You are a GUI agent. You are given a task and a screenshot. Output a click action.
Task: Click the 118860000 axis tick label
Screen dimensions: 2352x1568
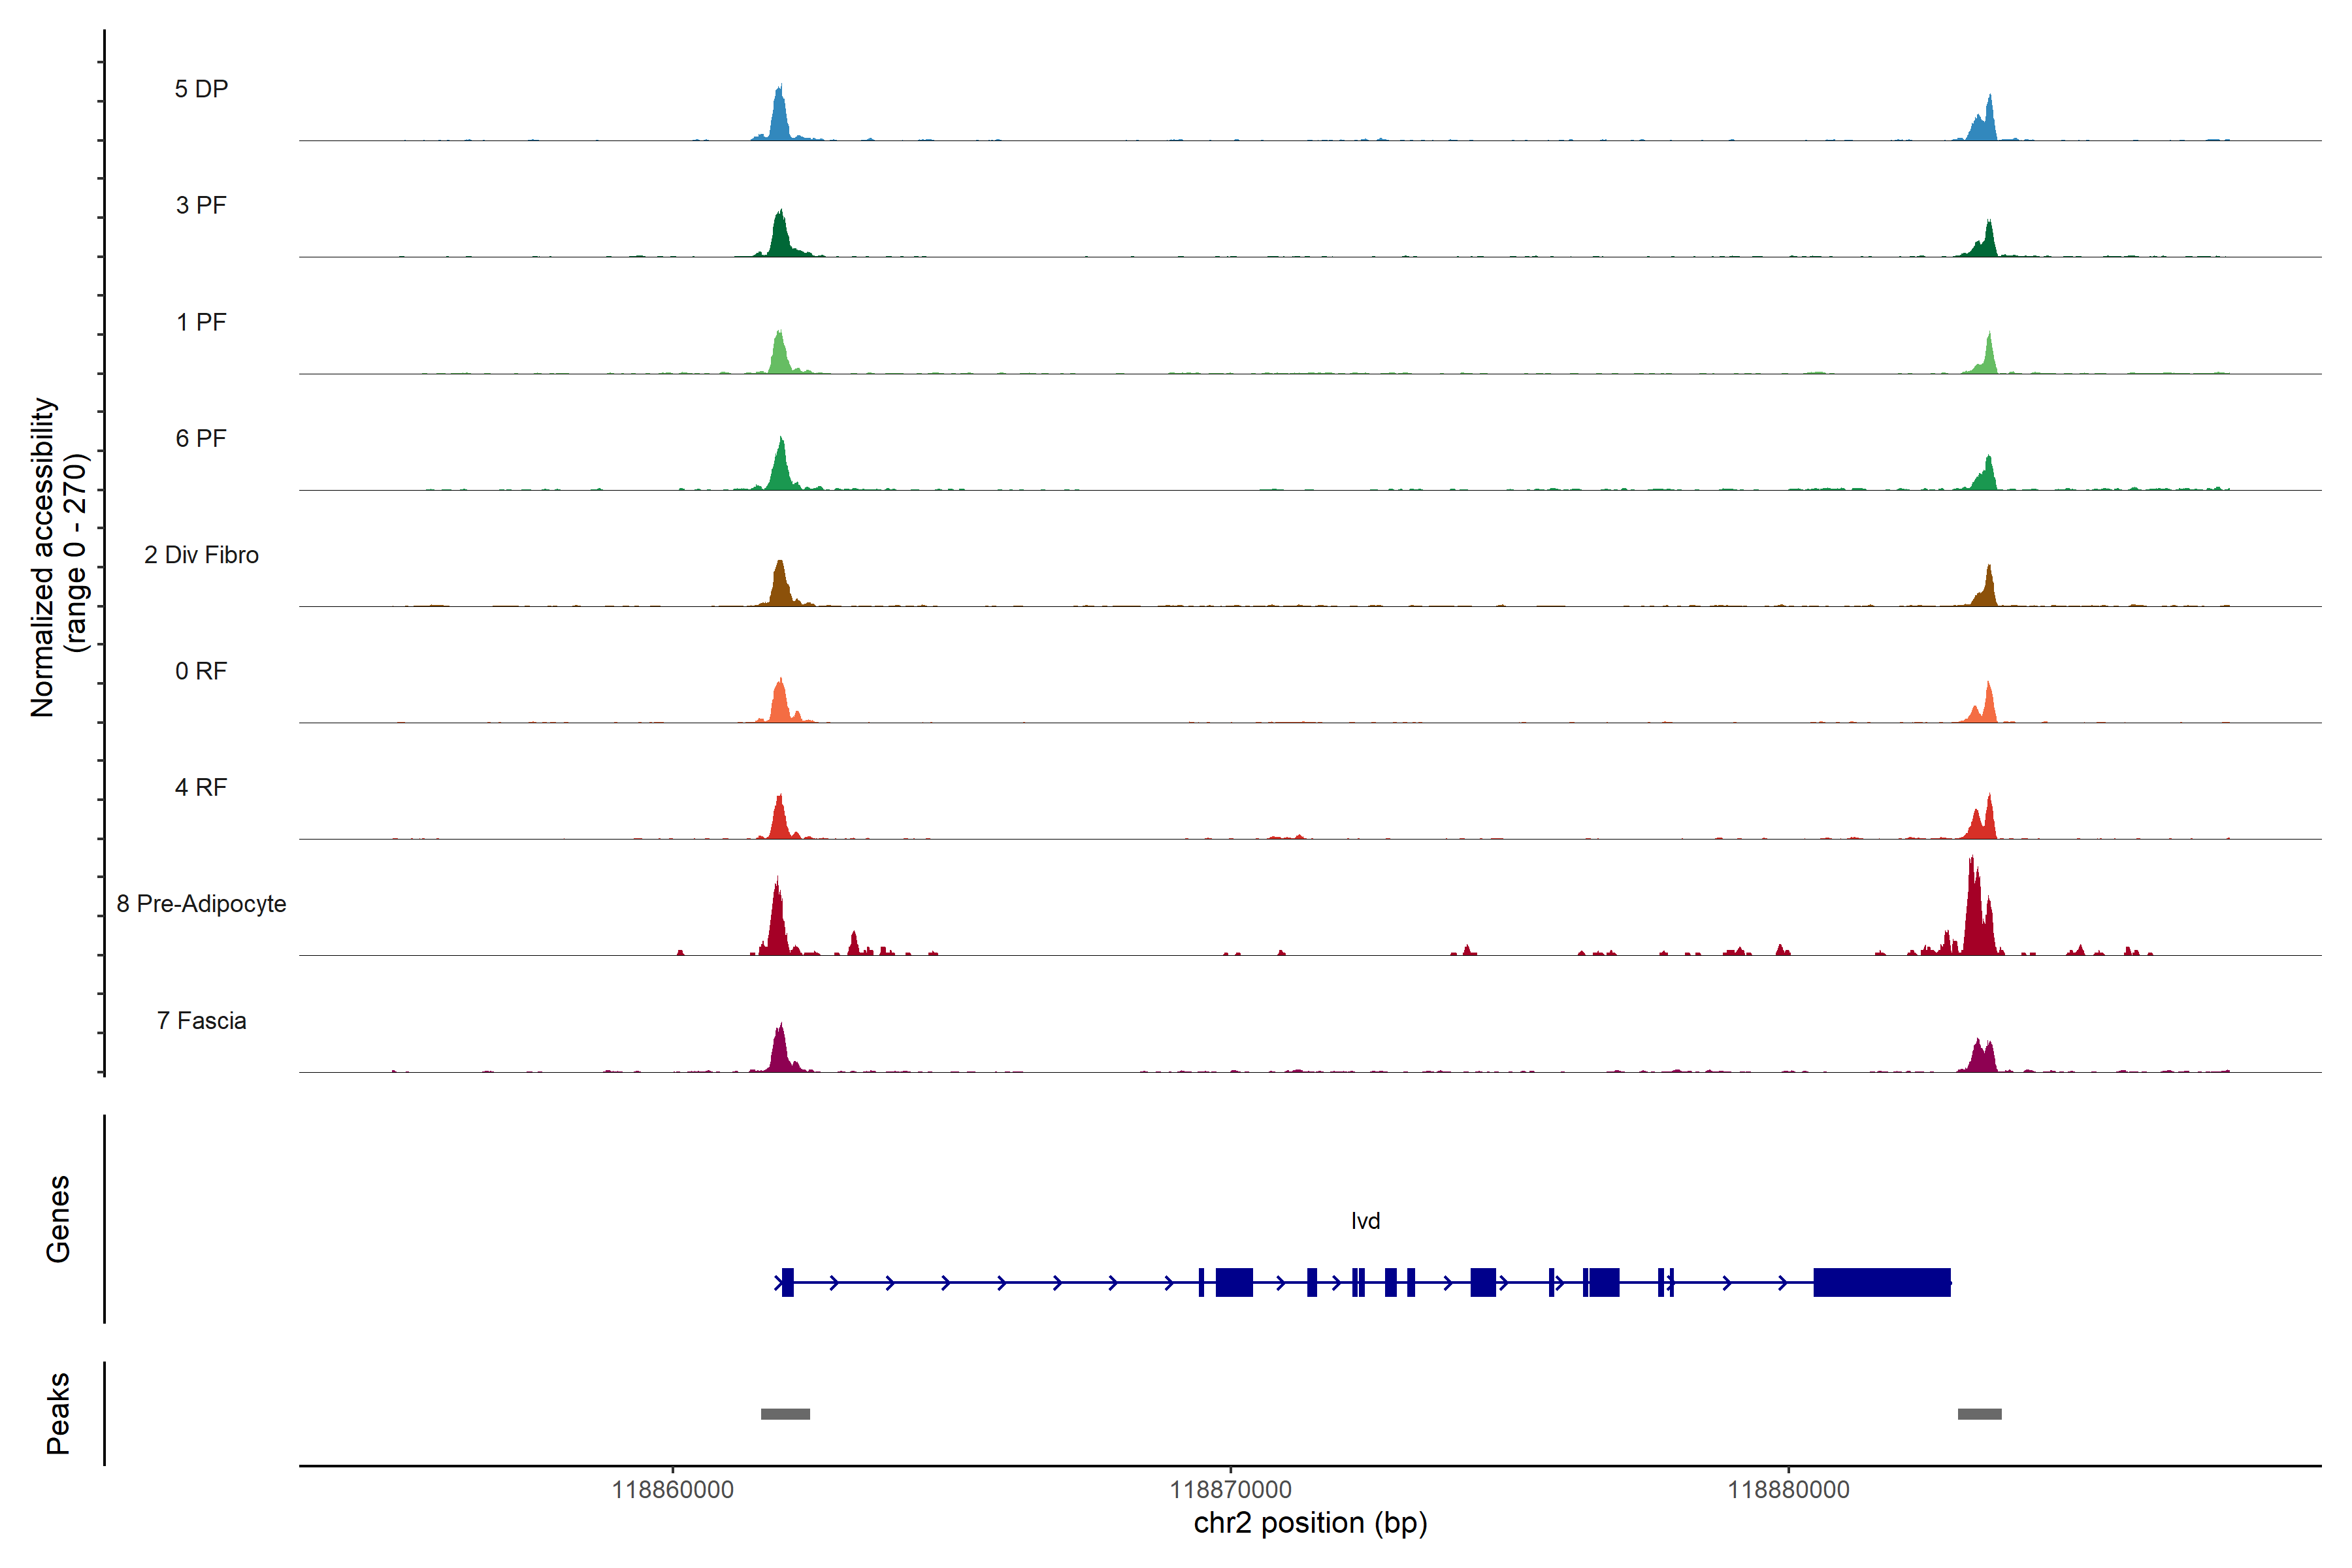672,1489
